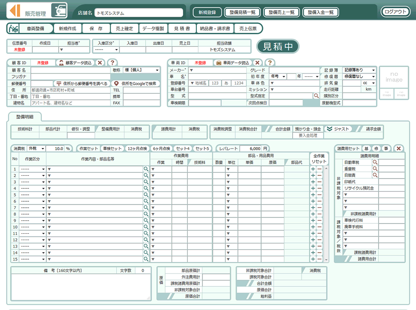
Task: Open the 記録簿 dropdown
Action: coord(359,70)
